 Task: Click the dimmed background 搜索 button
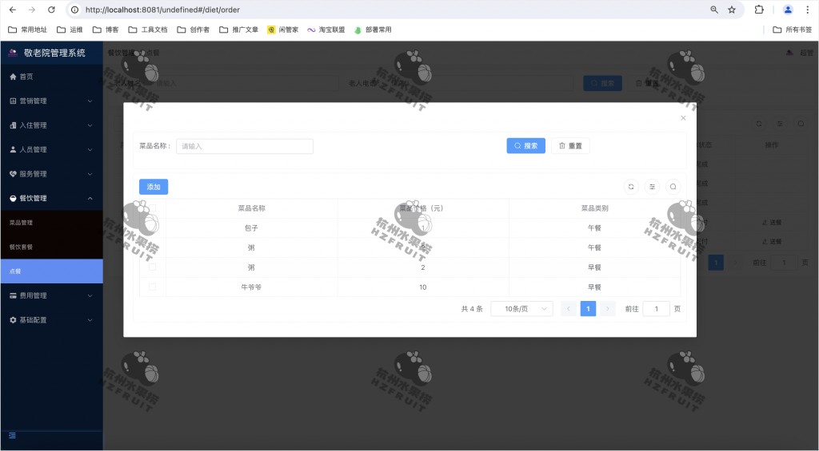603,83
